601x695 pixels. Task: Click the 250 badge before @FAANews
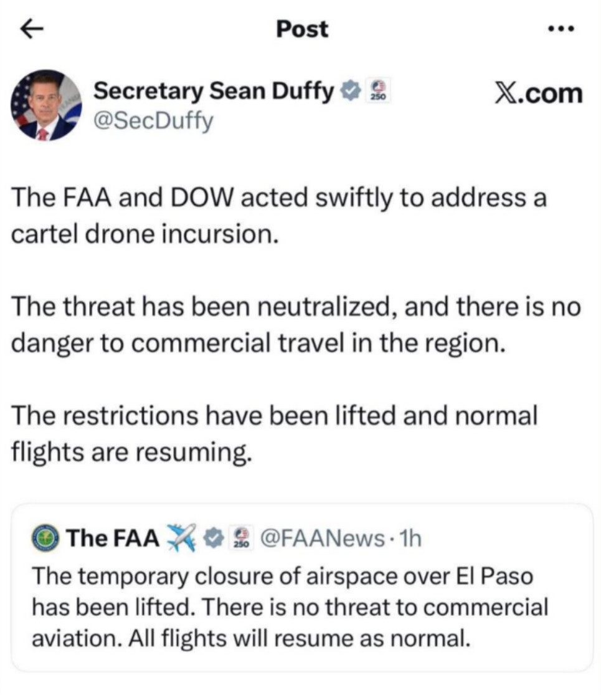240,538
